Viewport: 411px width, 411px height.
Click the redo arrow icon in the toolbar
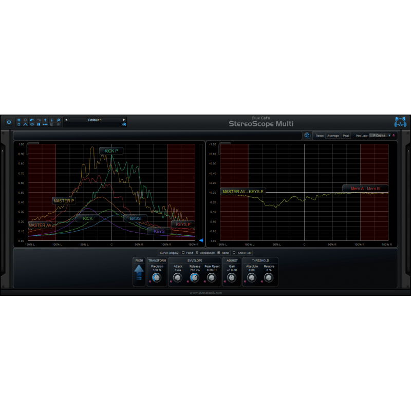[x=38, y=119]
